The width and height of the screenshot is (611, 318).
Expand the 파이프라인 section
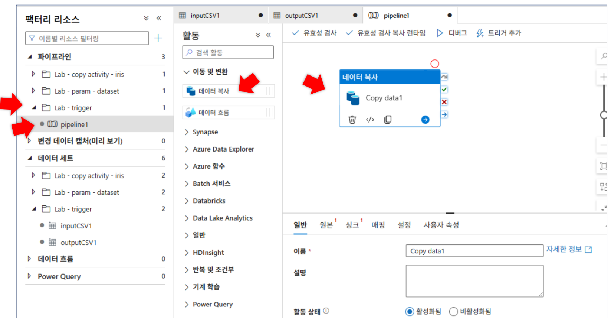click(30, 57)
